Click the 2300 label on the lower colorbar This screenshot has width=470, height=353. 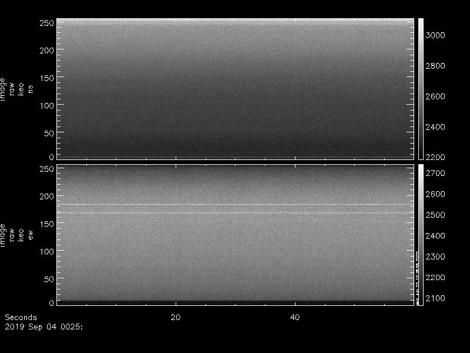[435, 257]
